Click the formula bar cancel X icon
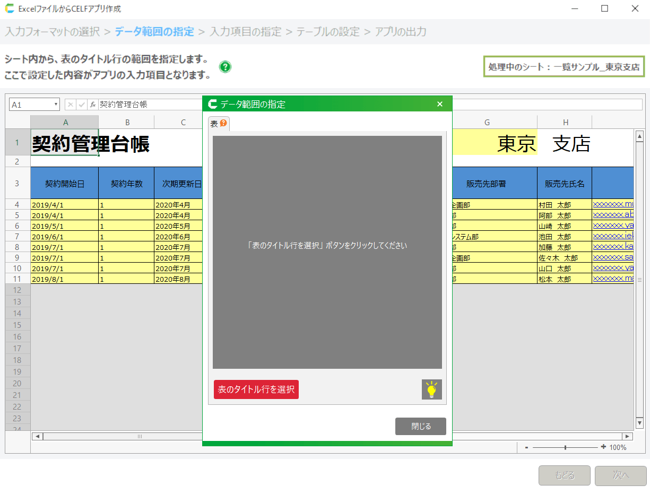This screenshot has width=650, height=494. pyautogui.click(x=71, y=105)
